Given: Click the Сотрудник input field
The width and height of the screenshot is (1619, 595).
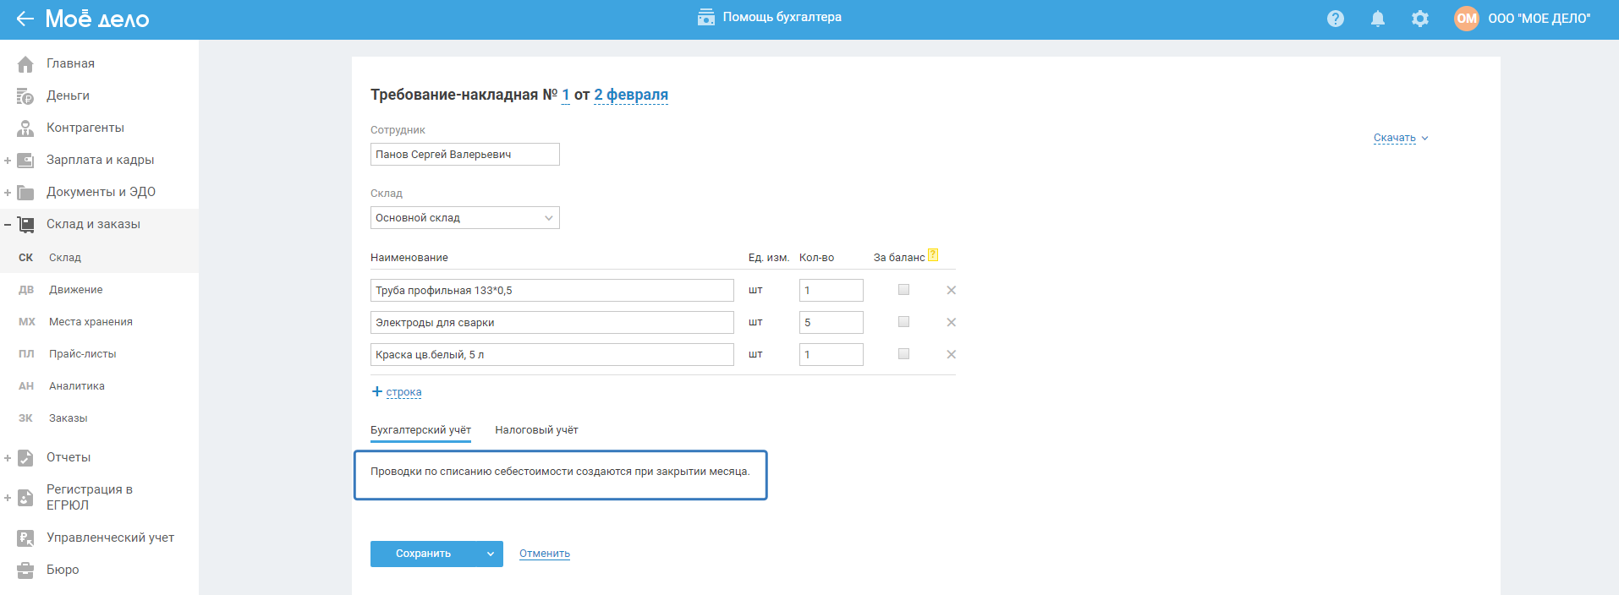Looking at the screenshot, I should 464,155.
